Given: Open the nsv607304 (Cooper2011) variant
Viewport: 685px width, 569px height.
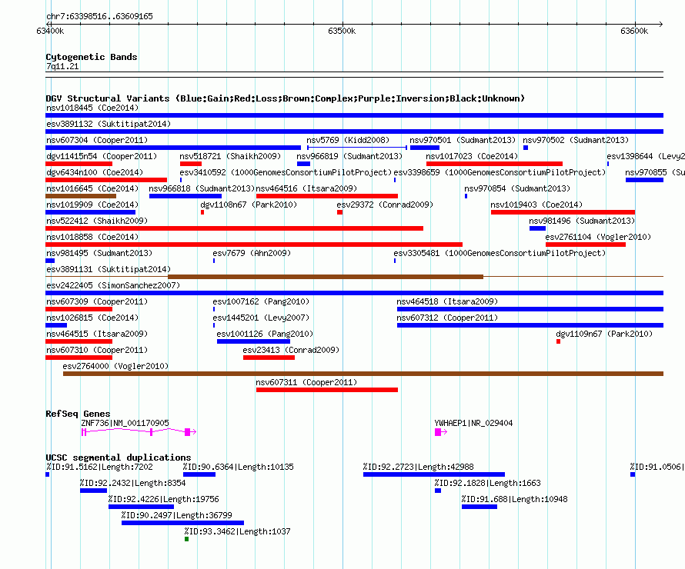Looking at the screenshot, I should pos(97,140).
